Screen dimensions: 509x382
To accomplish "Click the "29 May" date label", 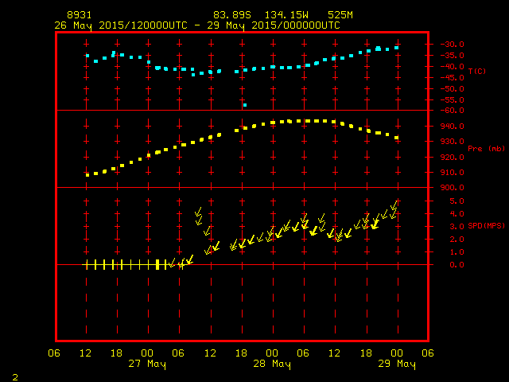I will tap(397, 364).
